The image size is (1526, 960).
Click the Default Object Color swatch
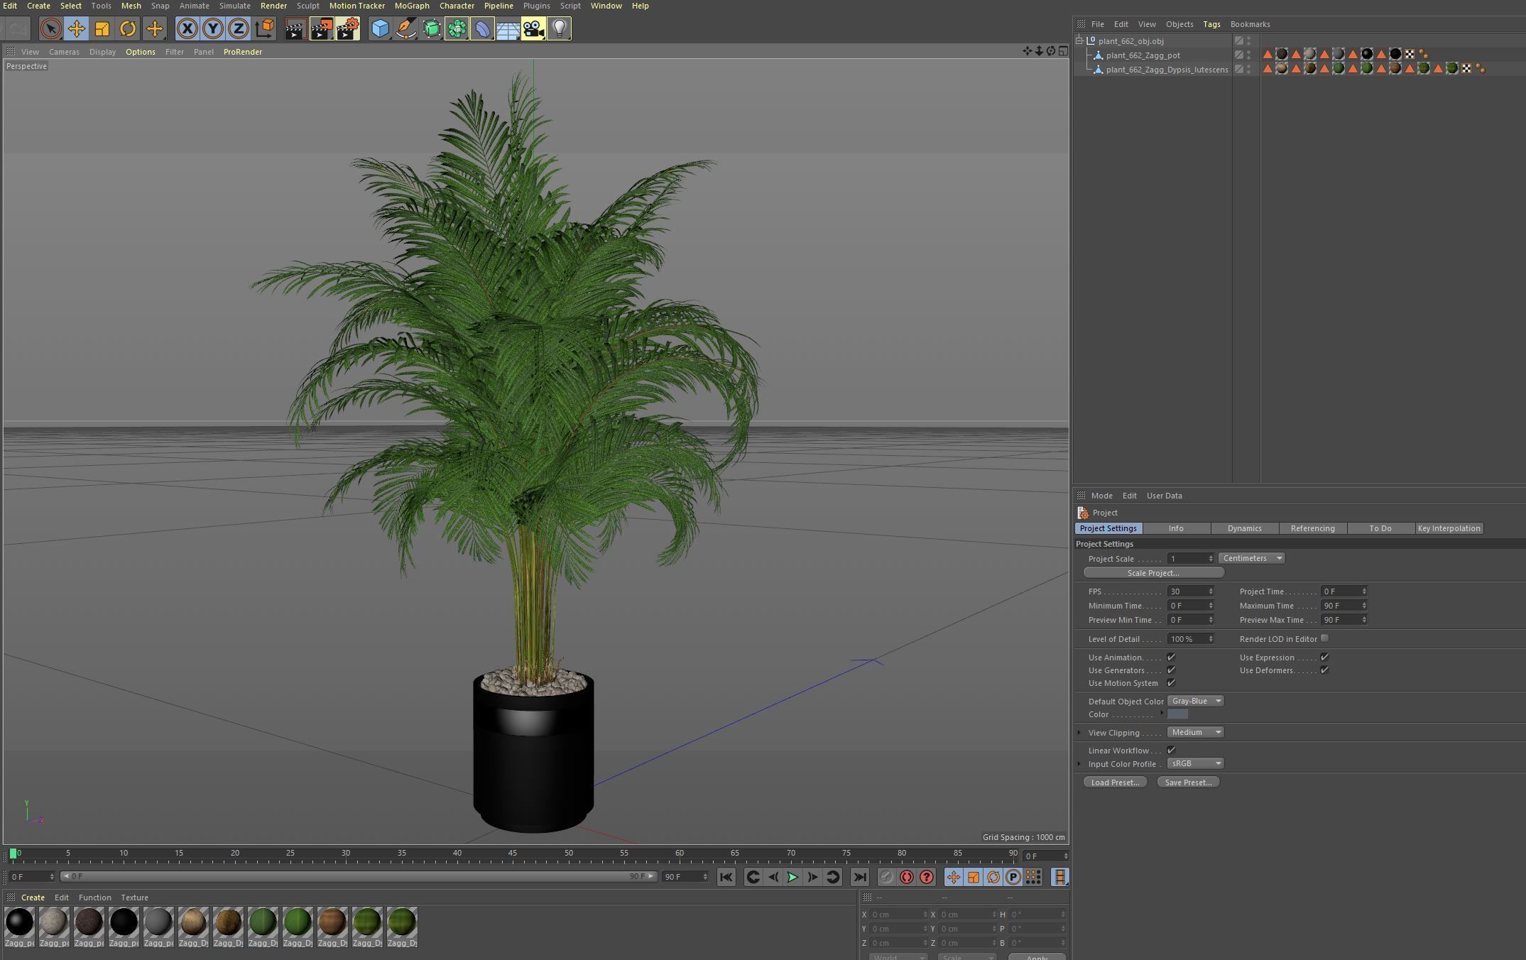tap(1177, 714)
